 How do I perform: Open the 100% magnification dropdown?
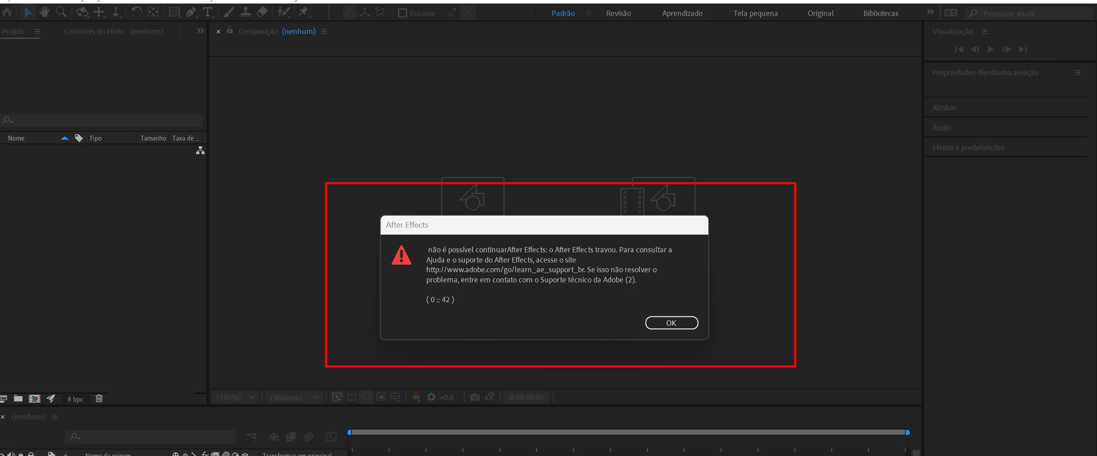click(236, 397)
